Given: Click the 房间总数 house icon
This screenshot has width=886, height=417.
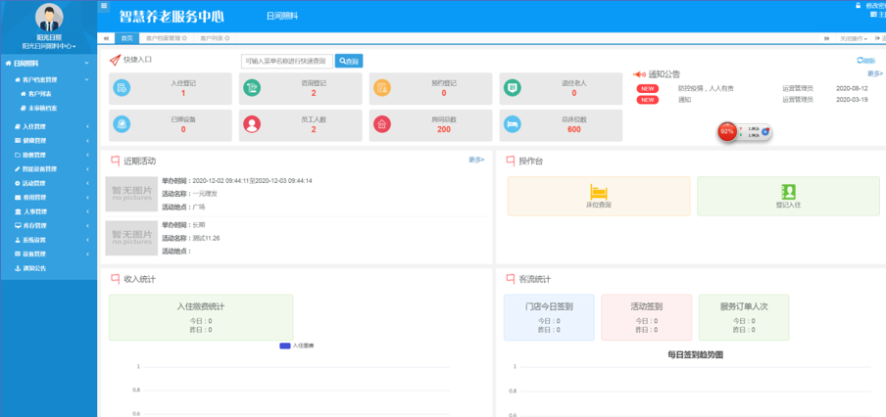Looking at the screenshot, I should (382, 124).
